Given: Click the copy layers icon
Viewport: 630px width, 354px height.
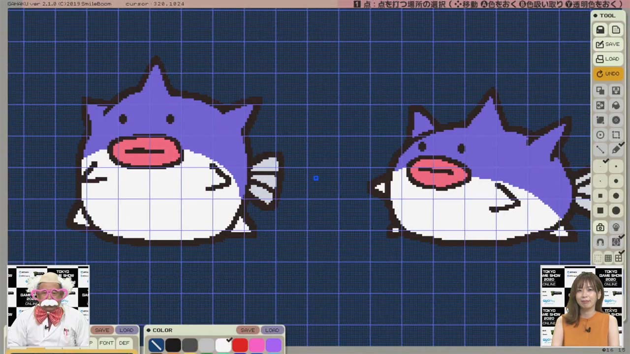Looking at the screenshot, I should pos(600,90).
